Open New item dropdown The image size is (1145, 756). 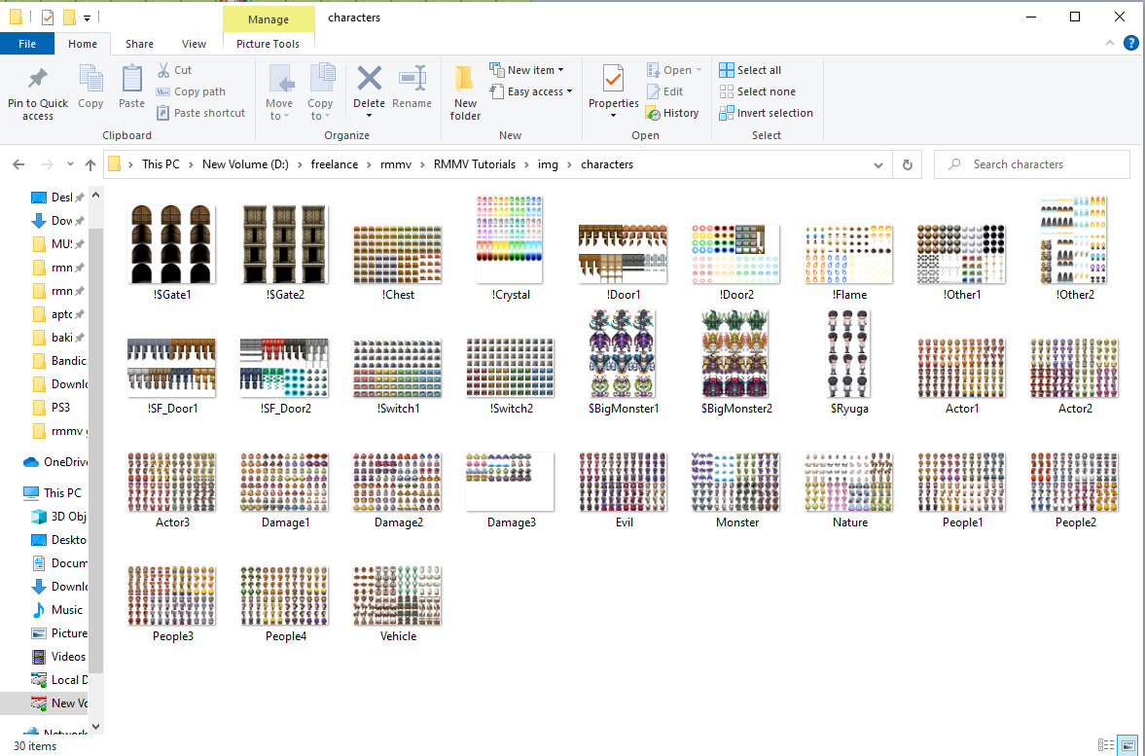[x=560, y=70]
